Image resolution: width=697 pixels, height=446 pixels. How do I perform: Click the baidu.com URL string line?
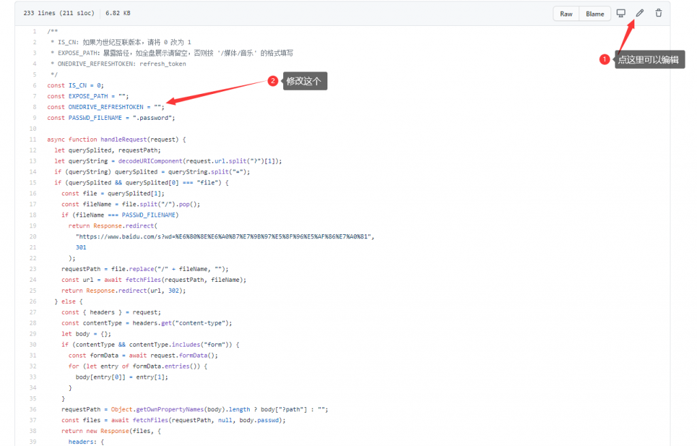point(225,236)
